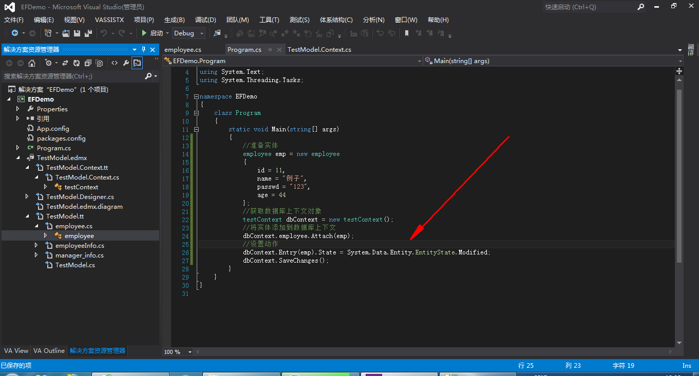Switch to VA Outline panel tab
699x376 pixels.
point(49,351)
